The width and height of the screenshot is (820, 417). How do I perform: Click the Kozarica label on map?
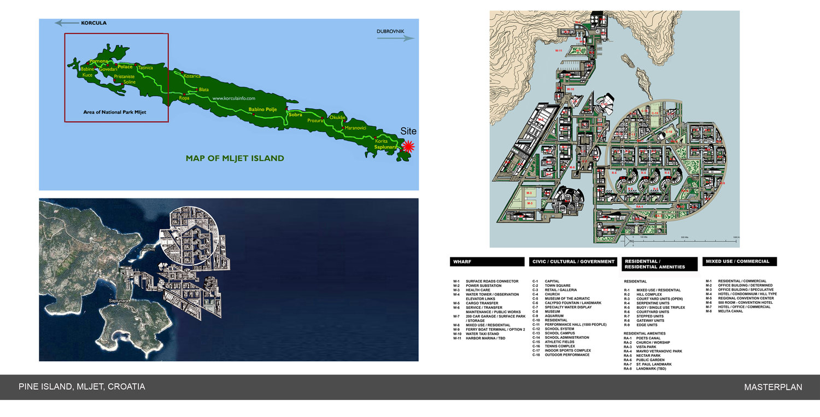tap(192, 76)
